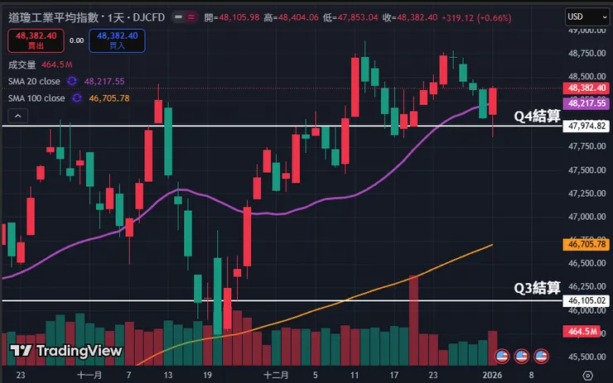Click the 道瓊工業平均指數 symbol title

(54, 17)
